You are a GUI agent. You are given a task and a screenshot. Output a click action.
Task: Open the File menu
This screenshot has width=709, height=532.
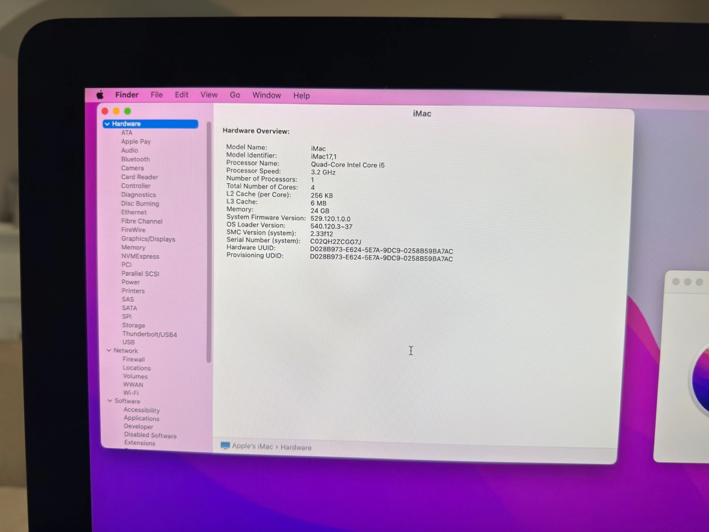click(x=157, y=95)
